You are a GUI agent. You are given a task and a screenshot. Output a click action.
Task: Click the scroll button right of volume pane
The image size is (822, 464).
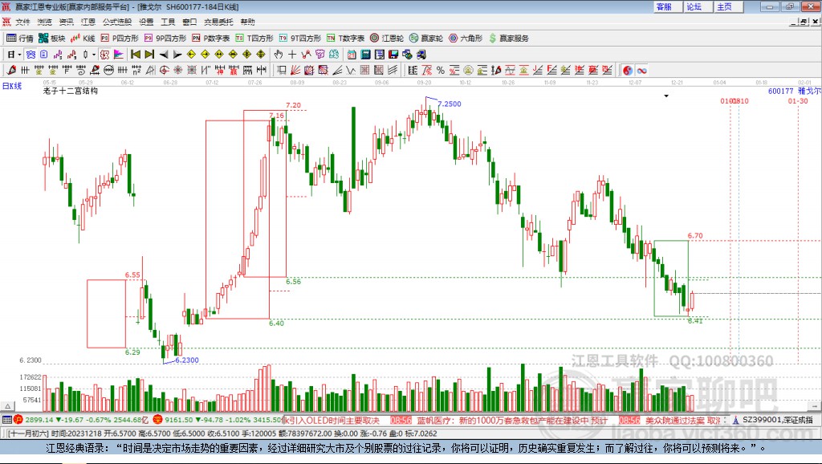click(814, 406)
